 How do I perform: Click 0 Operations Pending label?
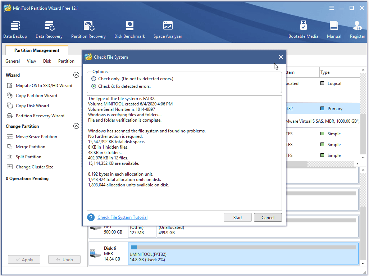(27, 178)
